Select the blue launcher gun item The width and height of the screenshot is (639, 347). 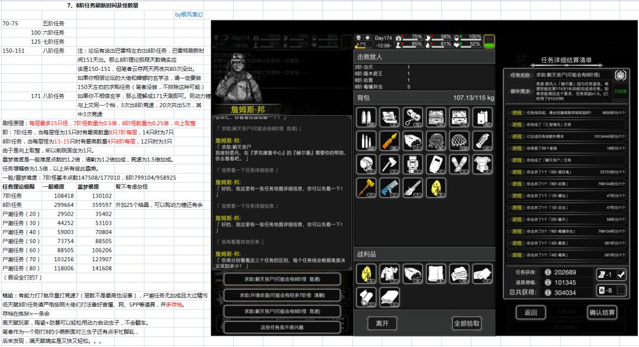click(x=389, y=188)
